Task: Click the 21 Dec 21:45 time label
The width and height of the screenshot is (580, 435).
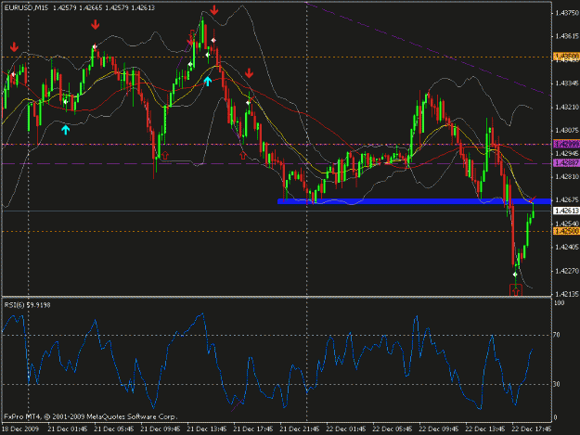Action: [x=299, y=429]
